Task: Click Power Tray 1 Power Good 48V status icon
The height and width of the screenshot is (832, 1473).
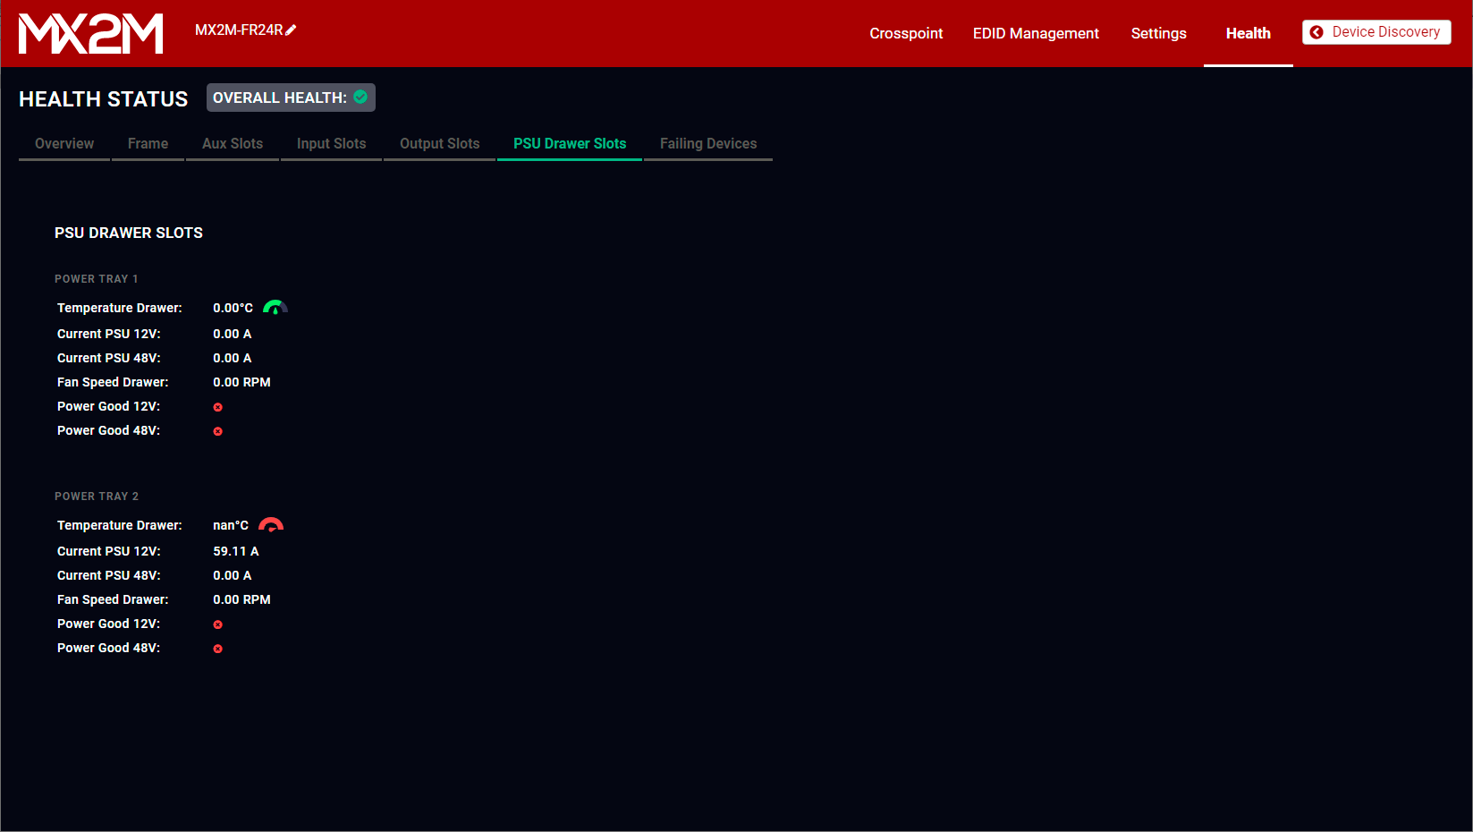Action: (x=217, y=431)
